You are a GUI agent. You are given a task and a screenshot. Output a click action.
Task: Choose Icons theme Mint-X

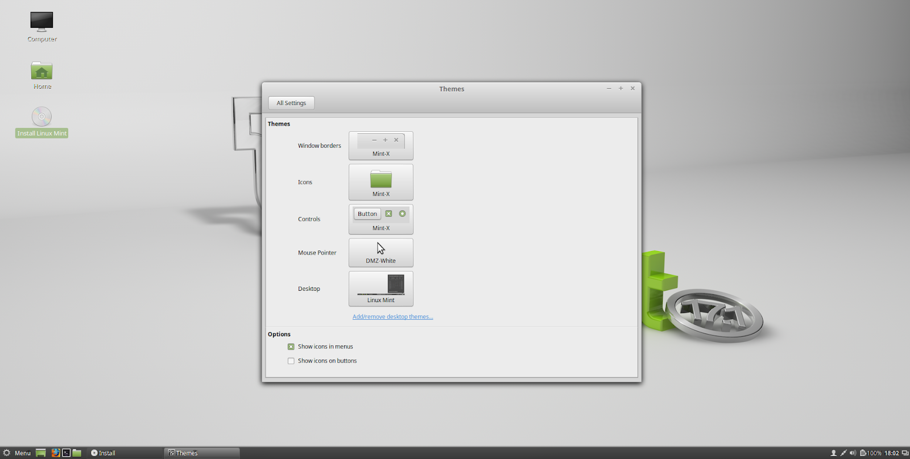[380, 182]
